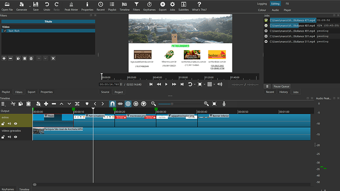This screenshot has height=191, width=340.
Task: Open the History tab
Action: (x=283, y=92)
